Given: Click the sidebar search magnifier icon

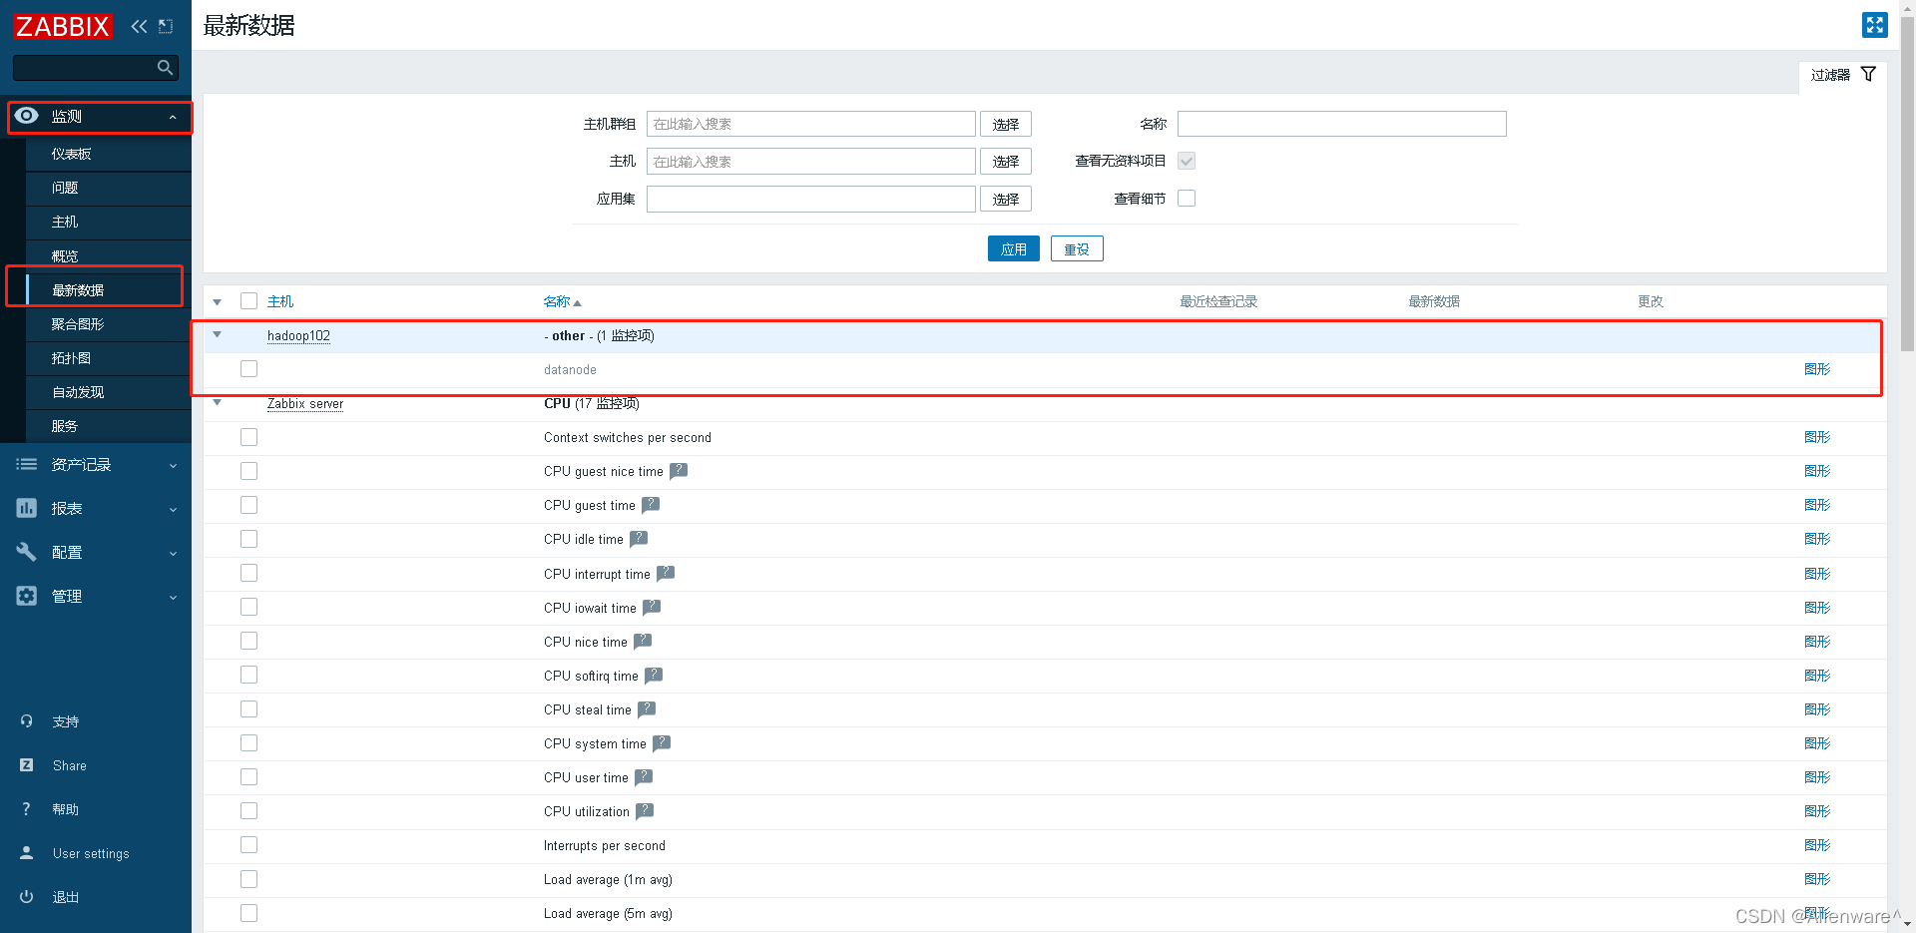Looking at the screenshot, I should point(166,67).
